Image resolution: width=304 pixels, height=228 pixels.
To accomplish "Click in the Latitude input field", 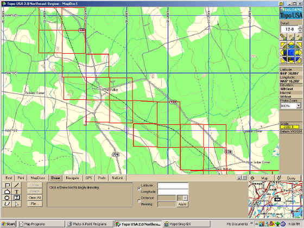I will pos(173,186).
